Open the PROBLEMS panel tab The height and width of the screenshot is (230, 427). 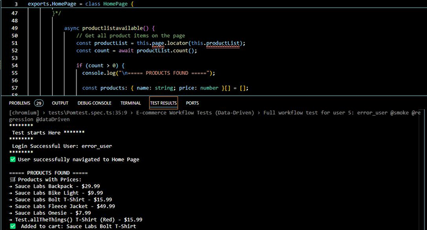click(x=20, y=103)
